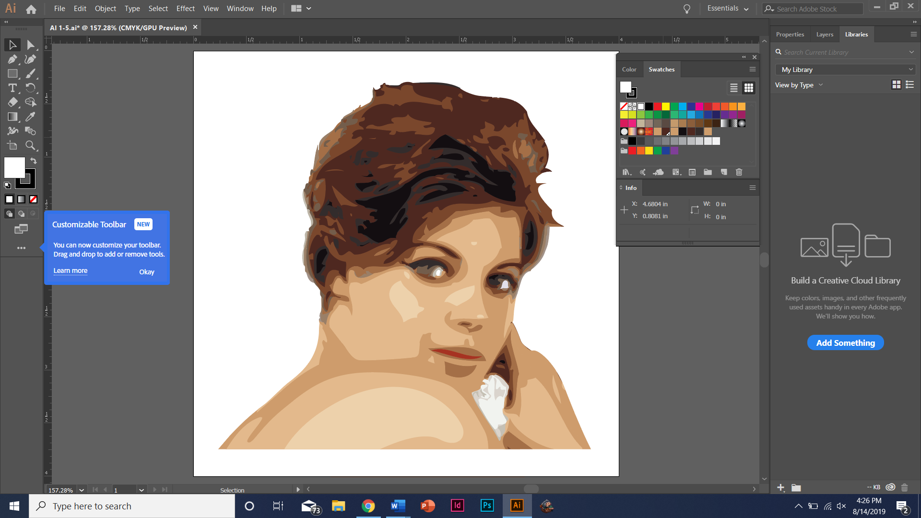
Task: Select the Rotate tool
Action: 30,88
